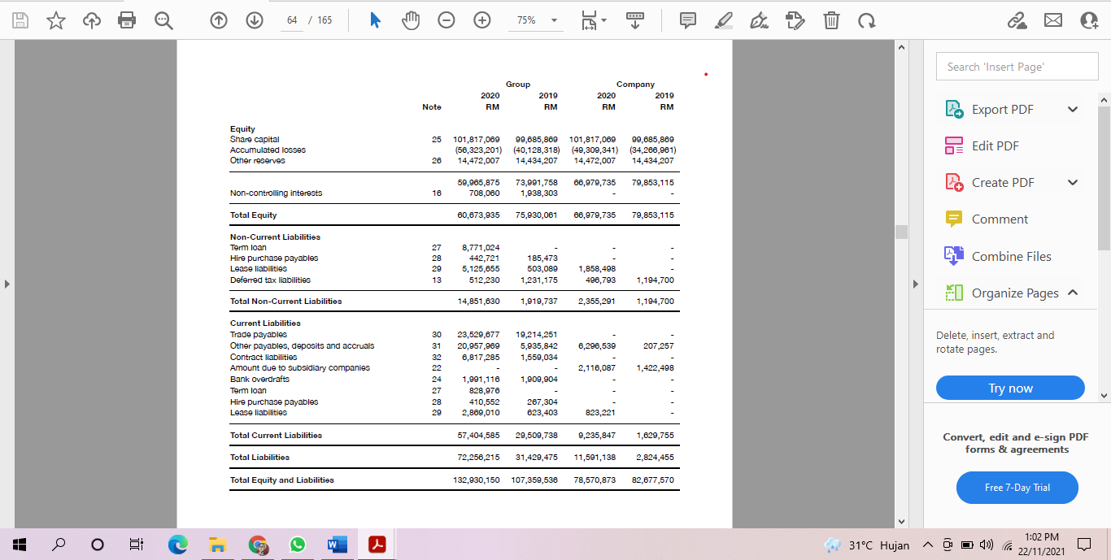This screenshot has width=1111, height=560.
Task: Rotate page with the rotate icon
Action: (x=867, y=20)
